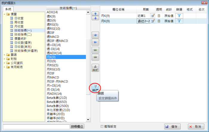209x132 pixels.
Task: Switch to the 系統 tab
Action: tap(8, 9)
